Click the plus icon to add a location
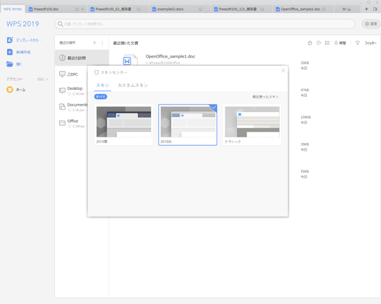381x304 pixels. coord(95,42)
